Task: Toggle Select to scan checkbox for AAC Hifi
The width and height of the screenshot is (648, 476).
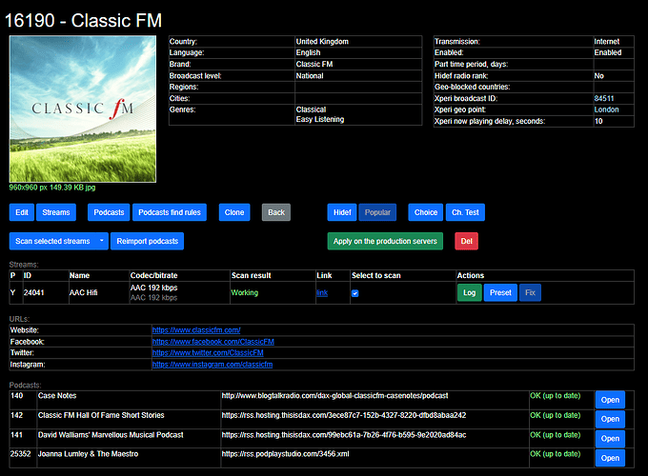Action: click(355, 293)
